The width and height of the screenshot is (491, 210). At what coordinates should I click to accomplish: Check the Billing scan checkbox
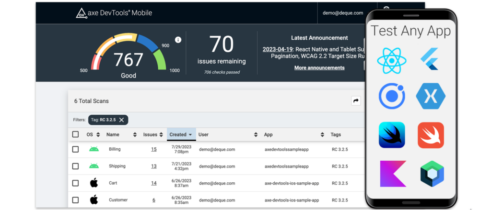tap(75, 149)
